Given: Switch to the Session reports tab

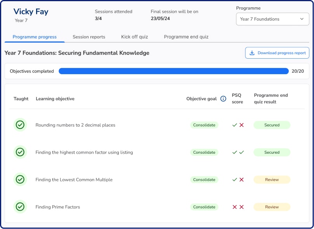Looking at the screenshot, I should tap(89, 37).
